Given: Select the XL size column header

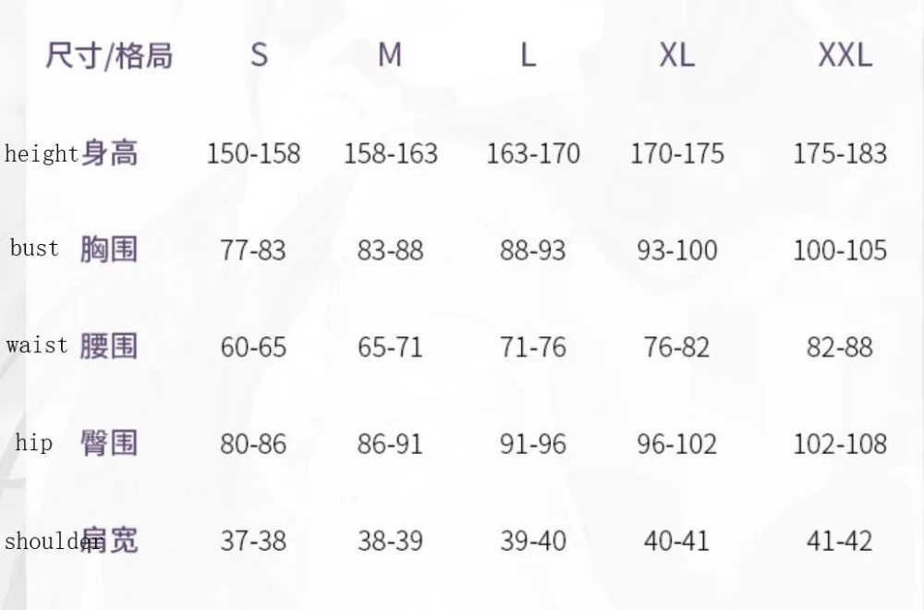Looking at the screenshot, I should (676, 55).
